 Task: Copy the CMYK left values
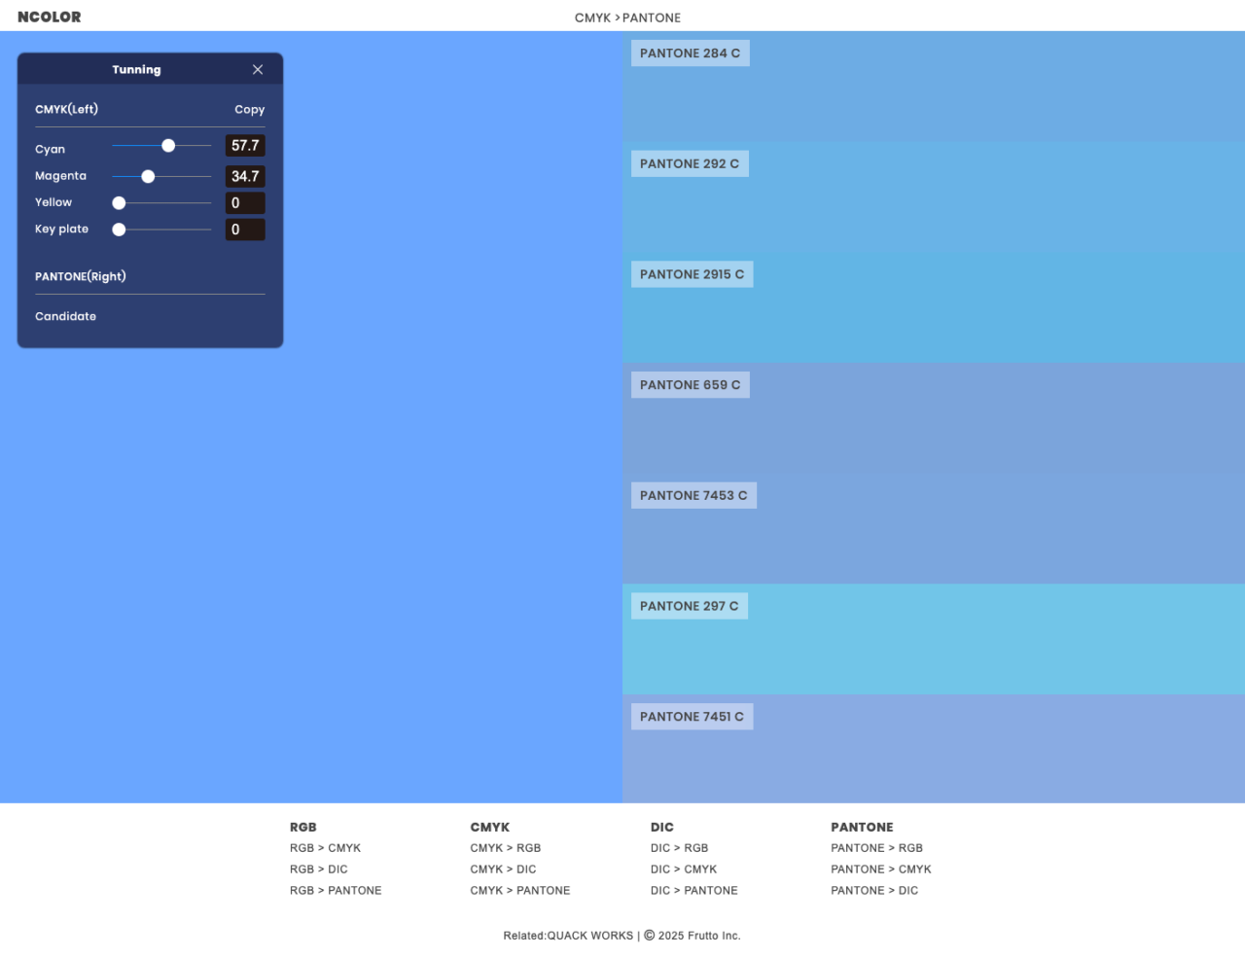tap(249, 110)
